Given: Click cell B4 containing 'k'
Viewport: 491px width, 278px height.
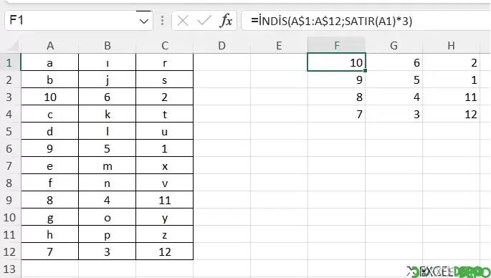Looking at the screenshot, I should (107, 114).
